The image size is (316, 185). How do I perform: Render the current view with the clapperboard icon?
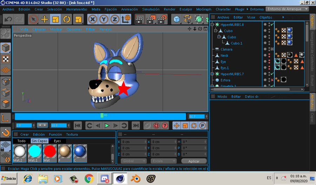(139, 19)
